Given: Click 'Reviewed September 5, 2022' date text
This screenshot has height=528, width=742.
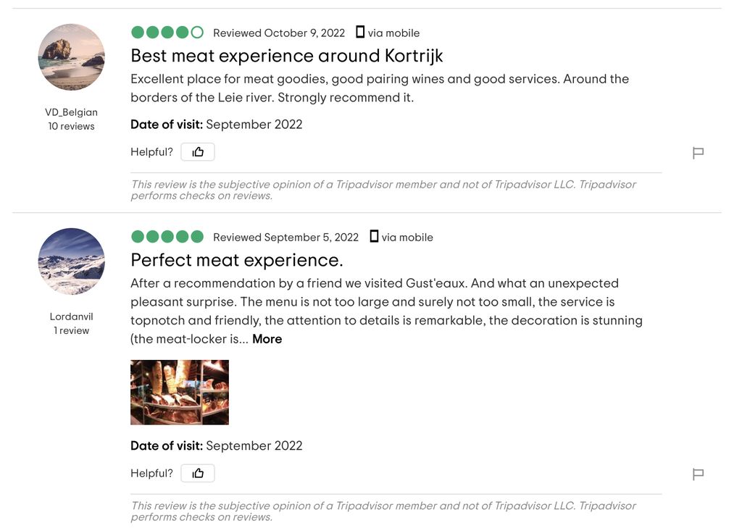Looking at the screenshot, I should (285, 238).
